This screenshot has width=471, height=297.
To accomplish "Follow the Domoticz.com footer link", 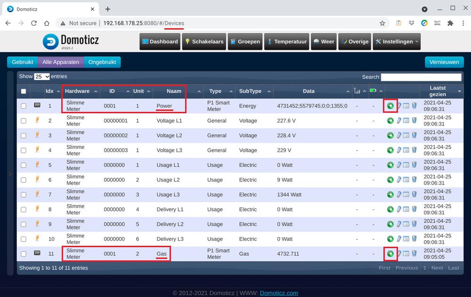I will 279,293.
